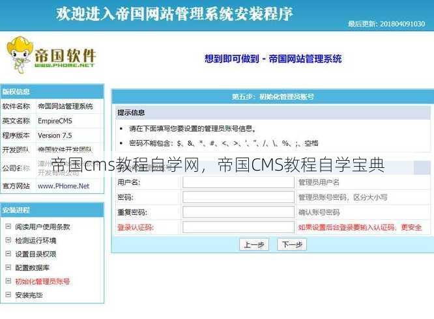Focus the 重复密码 input field

(239, 212)
